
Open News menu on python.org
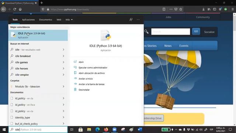168,46
